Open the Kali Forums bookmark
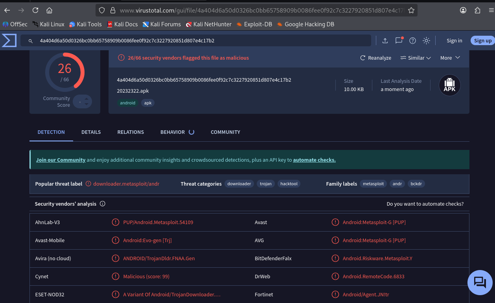 pos(162,24)
